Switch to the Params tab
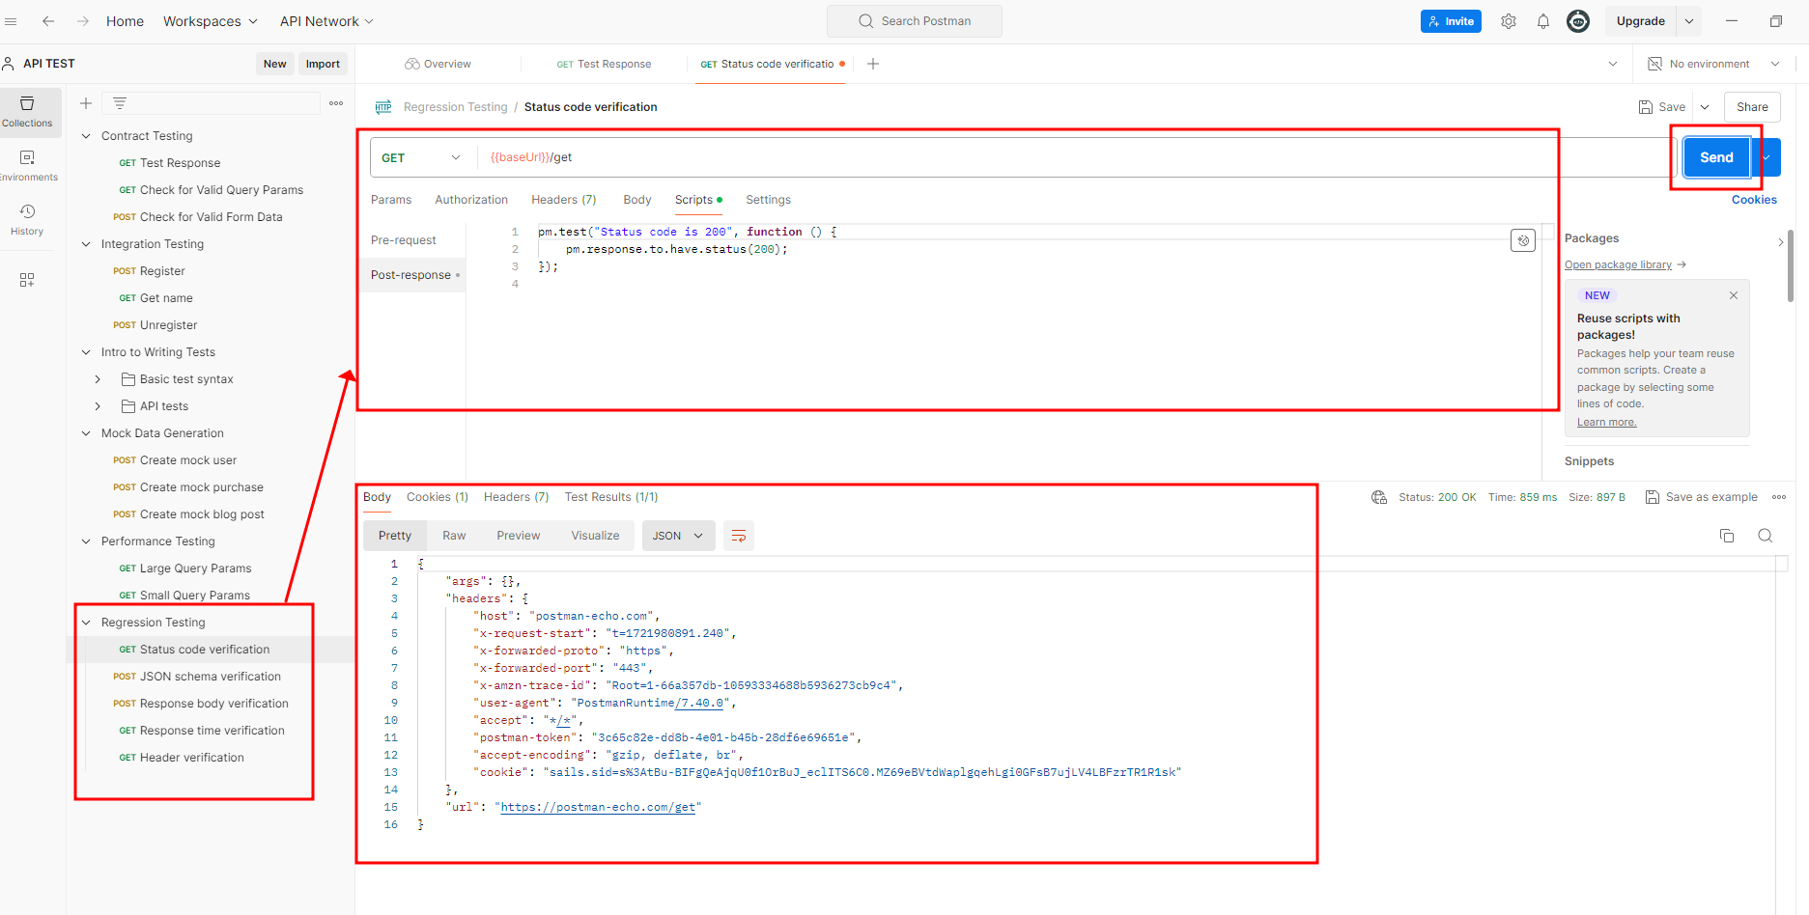Viewport: 1809px width, 915px height. pyautogui.click(x=391, y=200)
